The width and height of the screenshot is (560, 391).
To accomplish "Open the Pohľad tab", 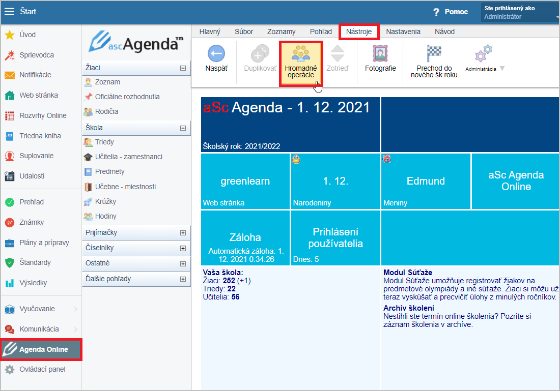I will (321, 32).
